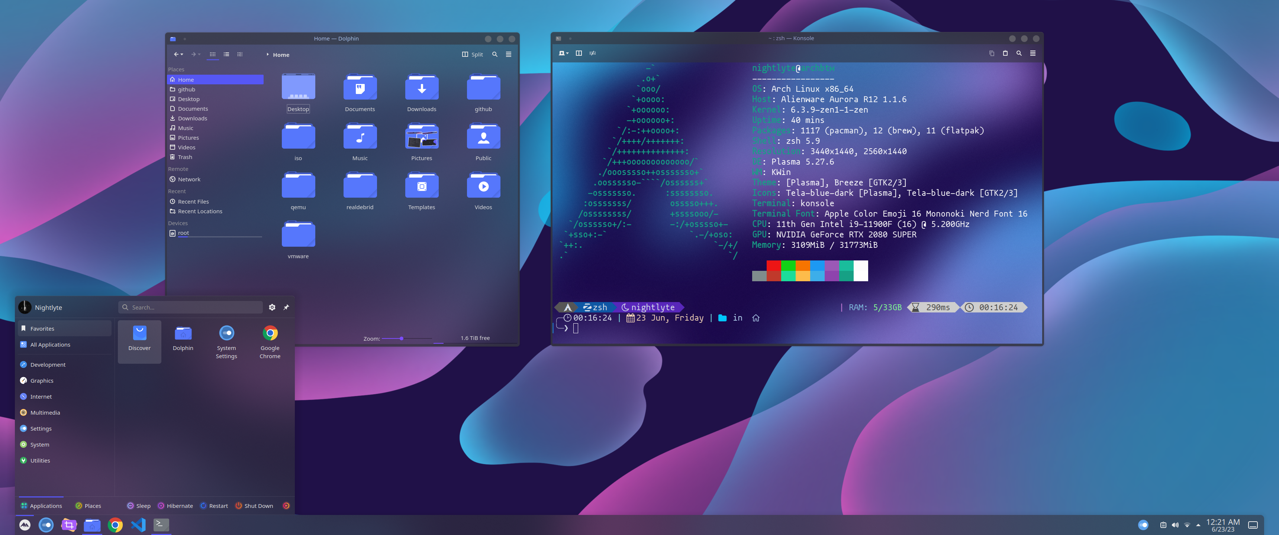The width and height of the screenshot is (1279, 535).
Task: Open launcher configure settings icon
Action: pyautogui.click(x=272, y=307)
